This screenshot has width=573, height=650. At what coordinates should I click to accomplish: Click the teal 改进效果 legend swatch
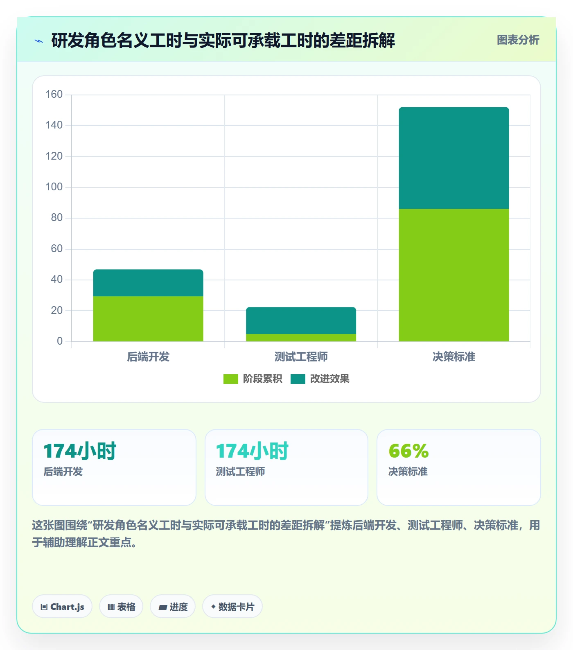point(298,379)
